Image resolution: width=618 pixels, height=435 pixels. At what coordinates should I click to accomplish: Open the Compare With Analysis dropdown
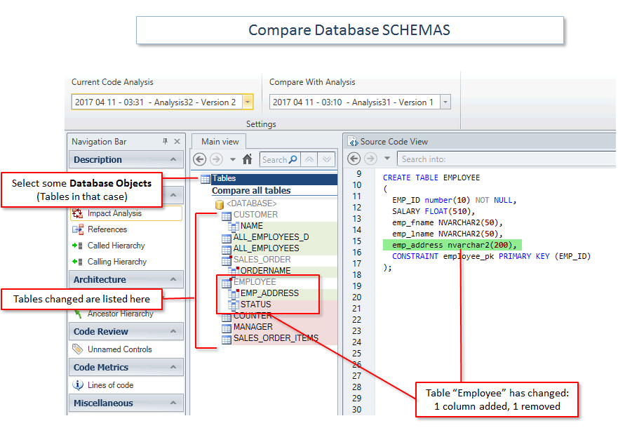coord(445,102)
